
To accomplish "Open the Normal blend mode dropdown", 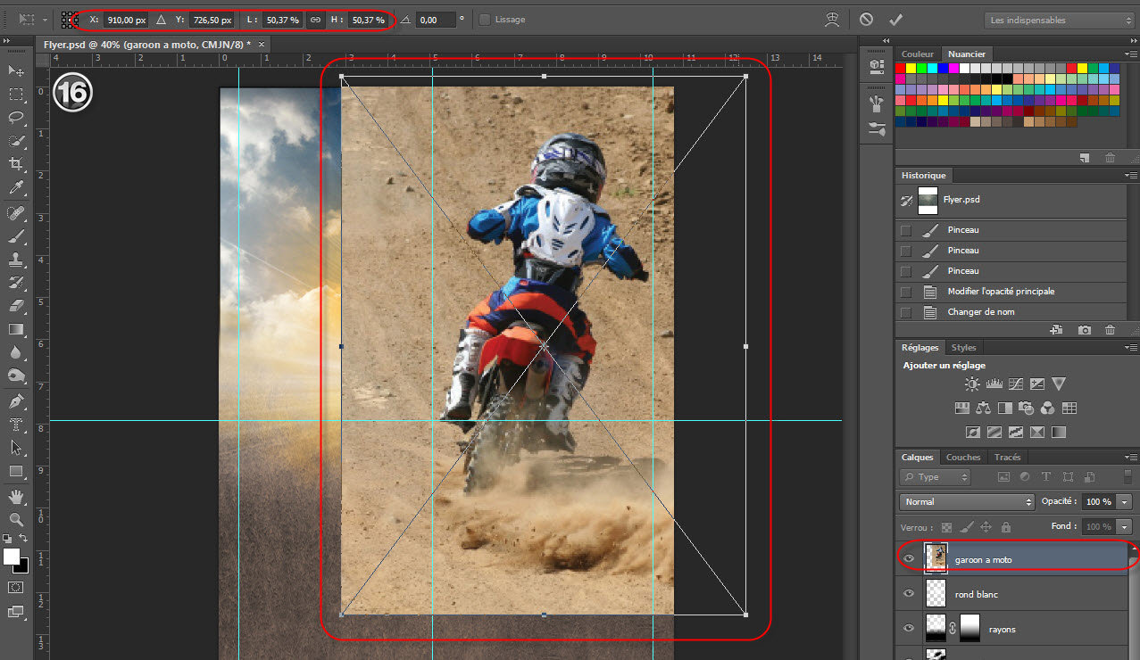I will (x=967, y=502).
